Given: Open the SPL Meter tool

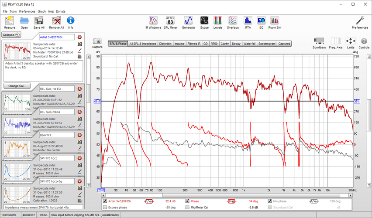Looking at the screenshot, I should (170, 21).
